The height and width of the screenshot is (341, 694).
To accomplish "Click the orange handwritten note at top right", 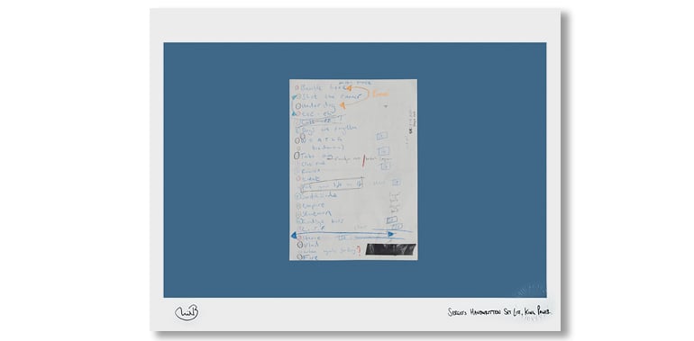I will (x=380, y=94).
